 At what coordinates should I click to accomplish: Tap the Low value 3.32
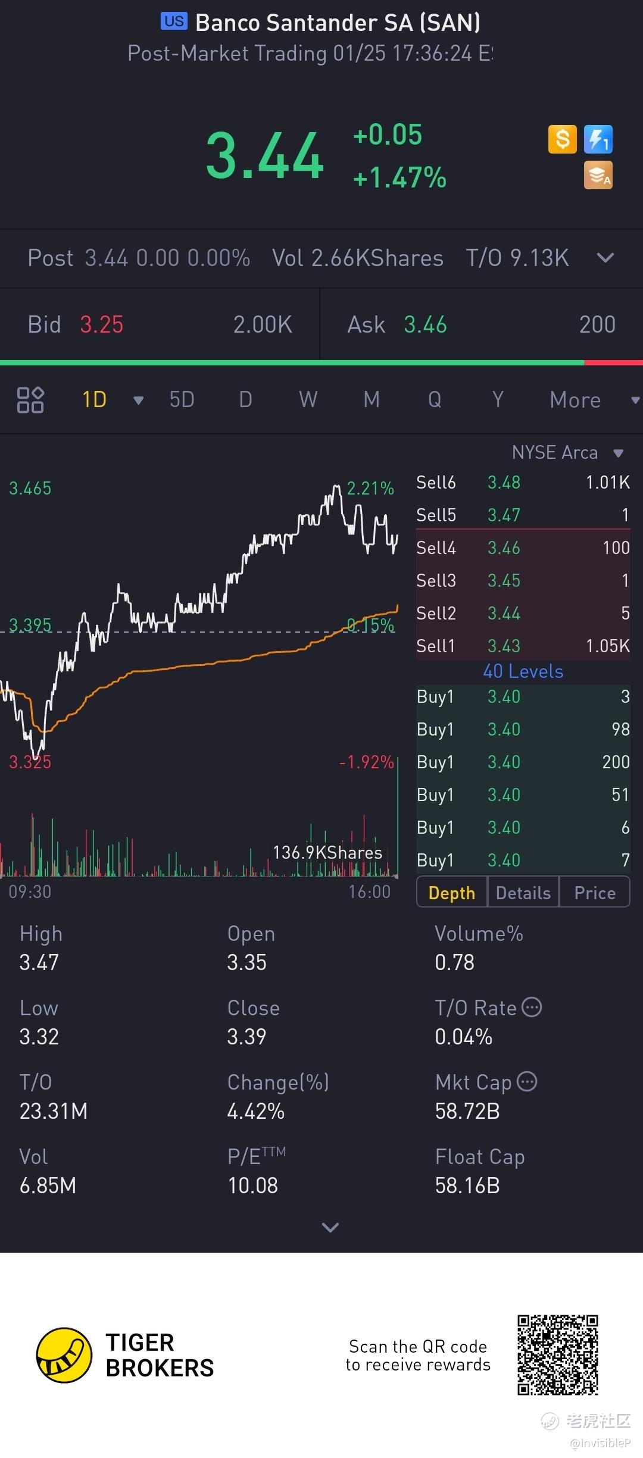[x=39, y=1037]
